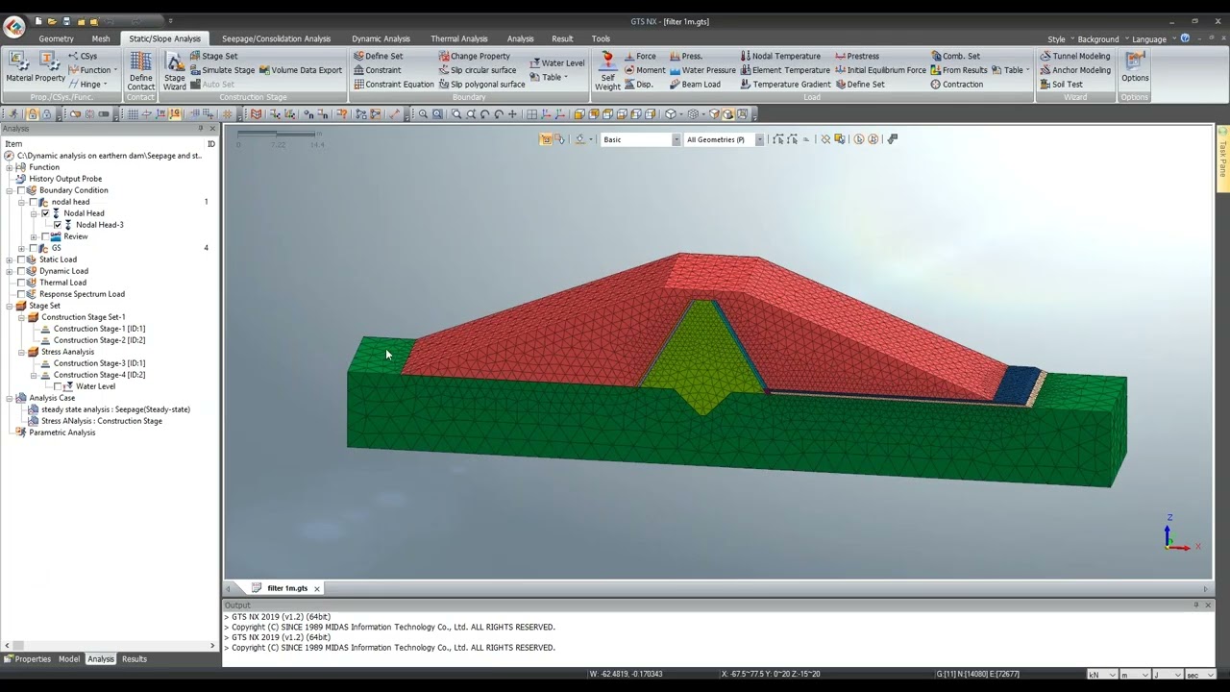Switch to the Model panel tab

(x=69, y=659)
